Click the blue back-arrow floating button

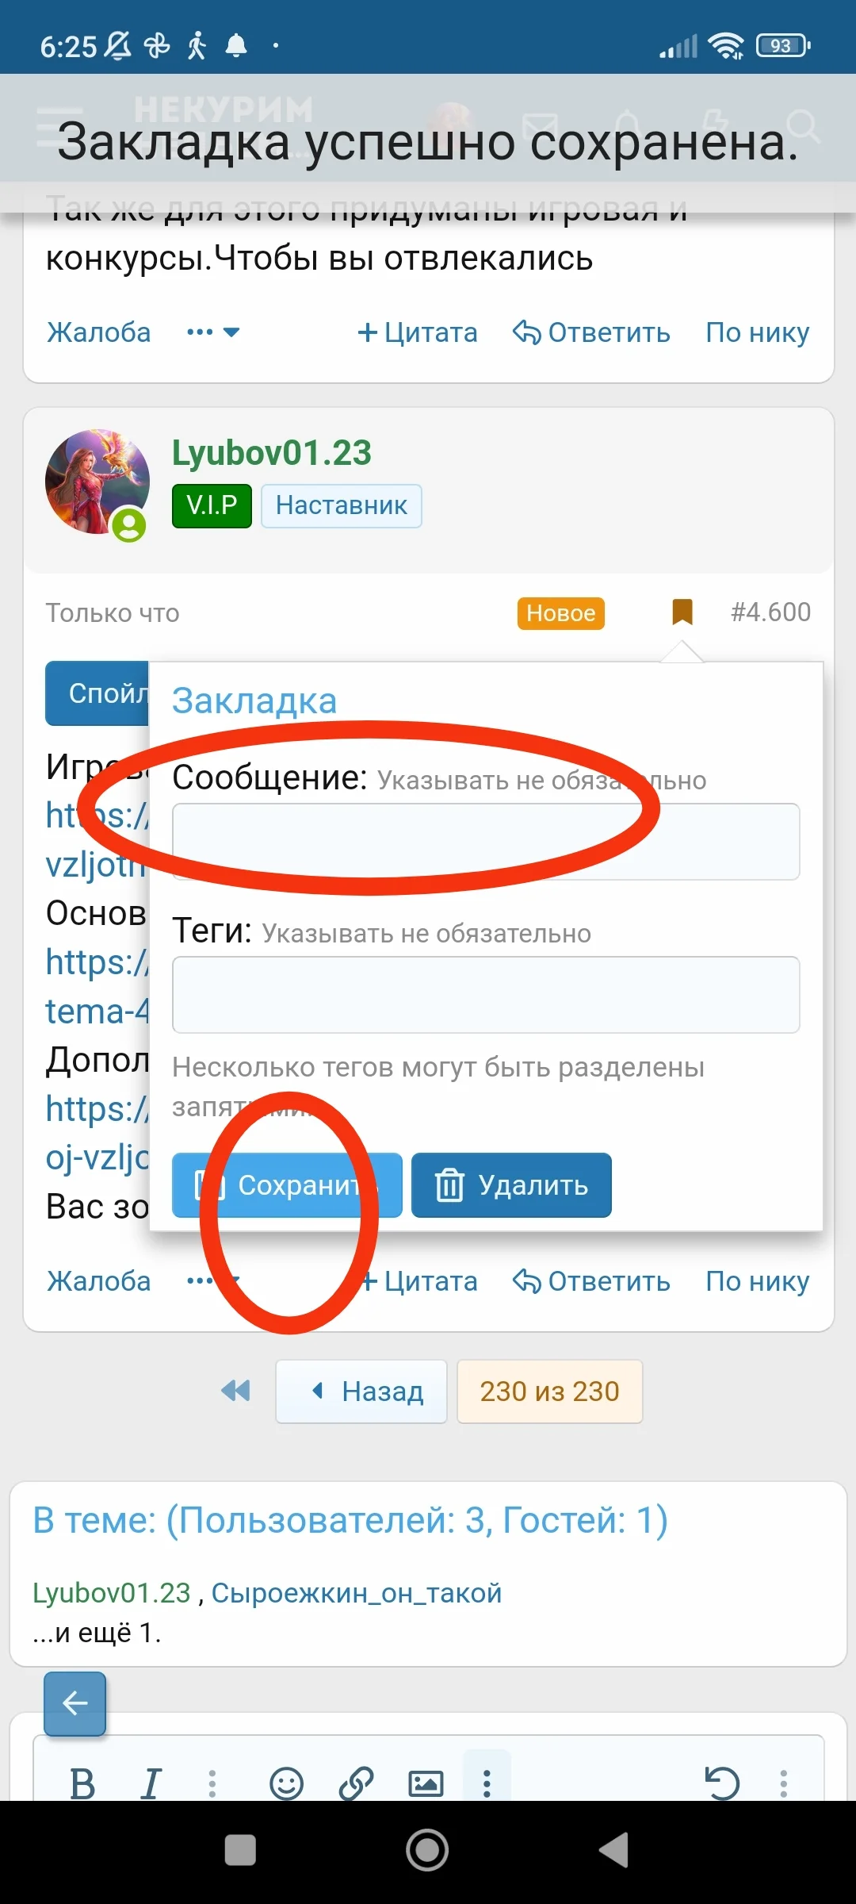(75, 1703)
